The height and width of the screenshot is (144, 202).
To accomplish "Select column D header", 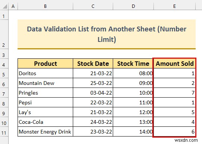I will (x=133, y=6).
